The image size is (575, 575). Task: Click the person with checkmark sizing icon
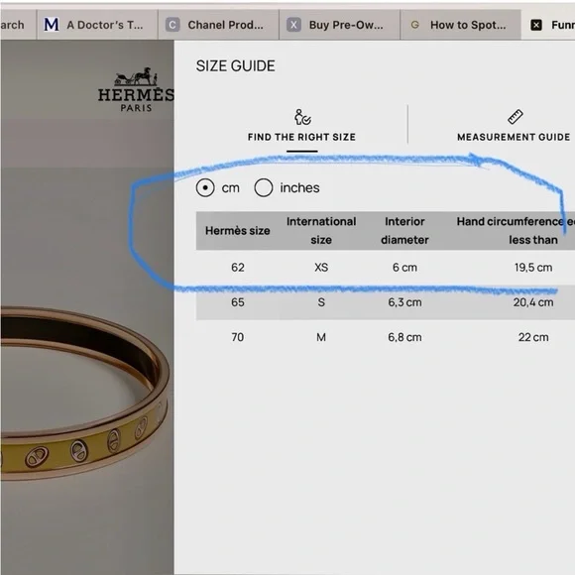[302, 117]
